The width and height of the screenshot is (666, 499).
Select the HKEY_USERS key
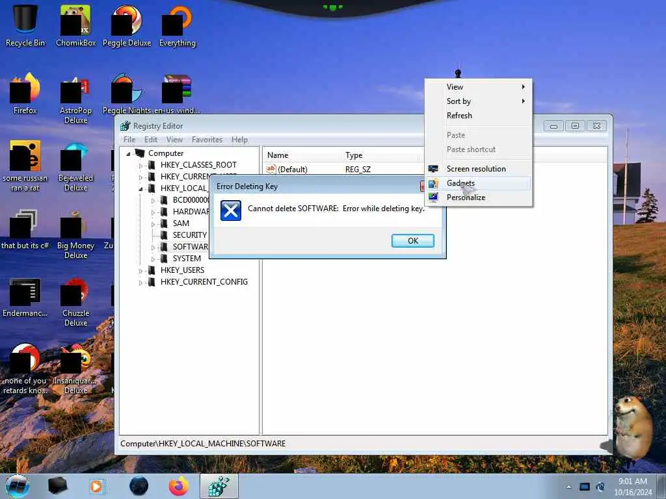[x=182, y=270]
